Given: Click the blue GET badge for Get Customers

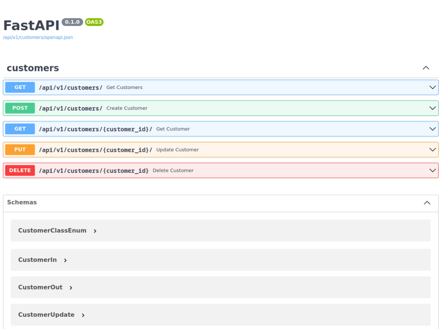Looking at the screenshot, I should pyautogui.click(x=19, y=87).
